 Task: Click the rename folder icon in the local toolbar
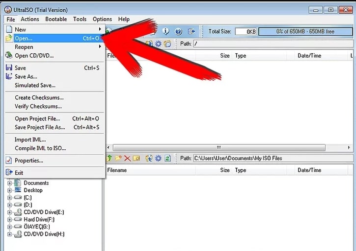click(136, 158)
